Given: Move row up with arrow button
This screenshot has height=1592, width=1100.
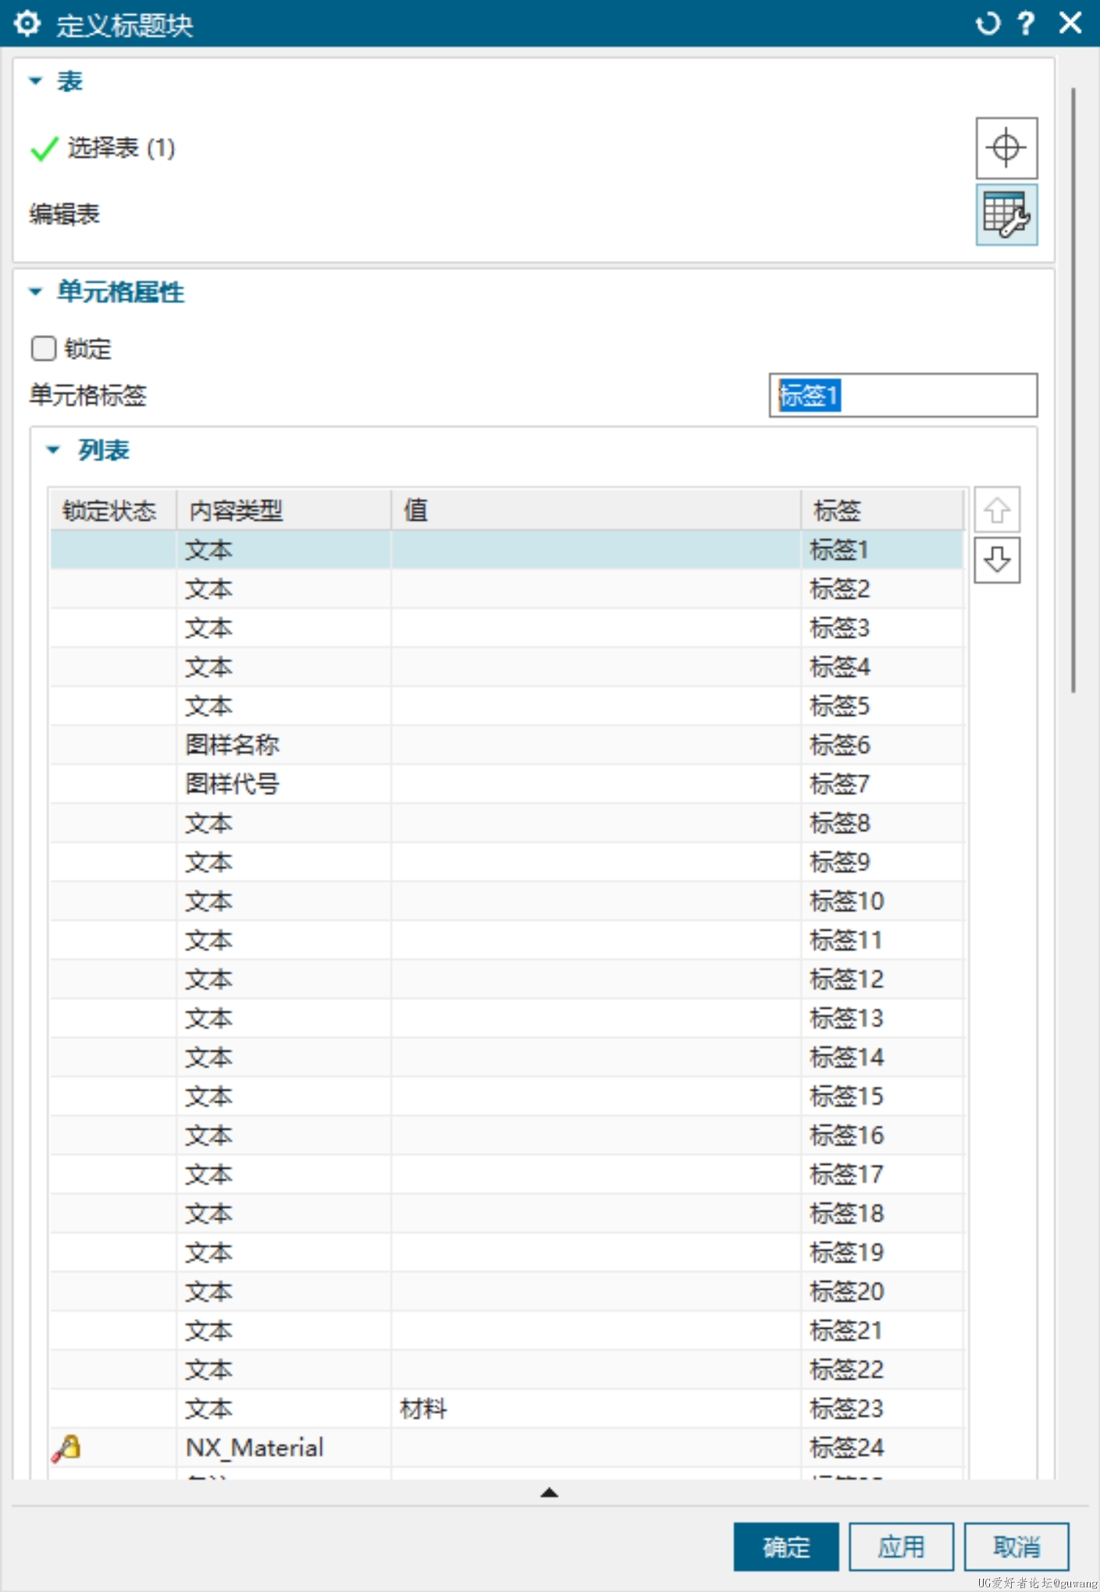Looking at the screenshot, I should tap(997, 511).
